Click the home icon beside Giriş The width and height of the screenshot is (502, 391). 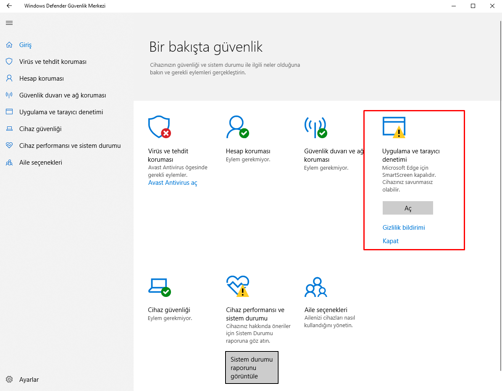(9, 45)
